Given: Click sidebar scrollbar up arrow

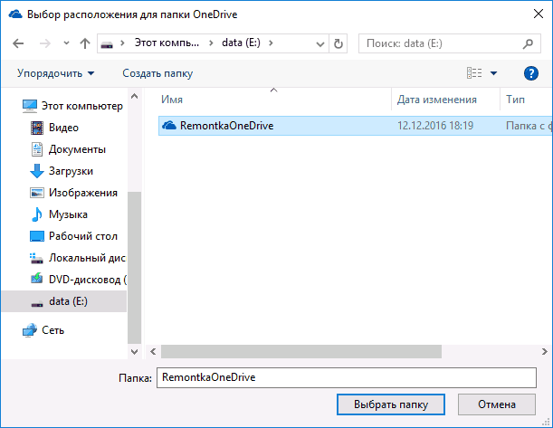Looking at the screenshot, I should tap(134, 96).
